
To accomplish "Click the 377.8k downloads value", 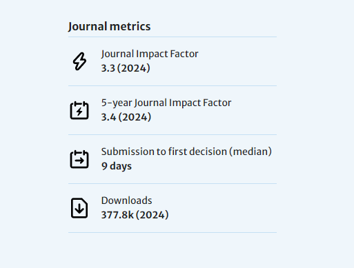I will coord(117,215).
